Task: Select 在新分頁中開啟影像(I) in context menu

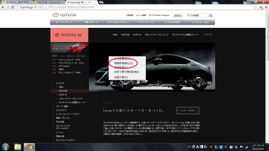Action: coord(127,72)
